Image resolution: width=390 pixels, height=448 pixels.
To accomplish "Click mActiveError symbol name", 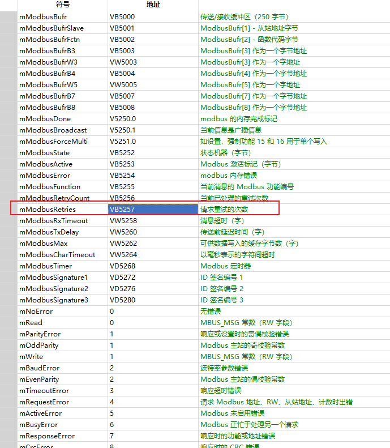I will [41, 413].
